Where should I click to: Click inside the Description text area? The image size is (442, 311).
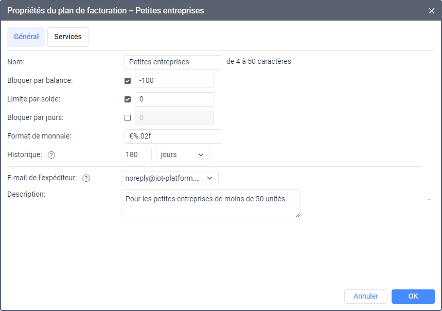click(211, 204)
